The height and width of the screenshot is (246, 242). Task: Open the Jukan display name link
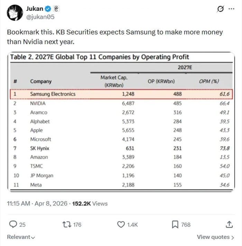click(x=34, y=8)
